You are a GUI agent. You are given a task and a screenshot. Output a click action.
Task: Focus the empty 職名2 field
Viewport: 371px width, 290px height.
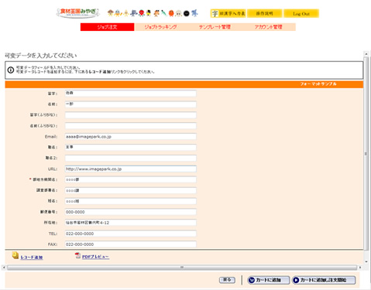130,158
